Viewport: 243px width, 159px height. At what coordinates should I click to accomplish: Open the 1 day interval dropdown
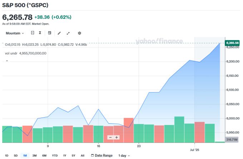tap(124, 155)
